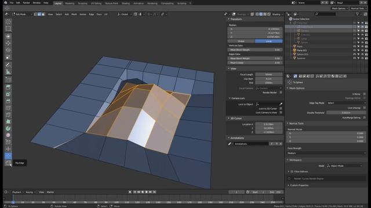Screen dimensions: 371x208
Task: Activate the Rotate tool
Action: (x=8, y=50)
